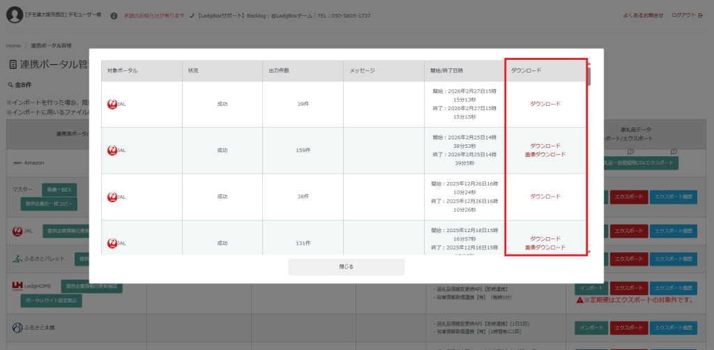Click the 画像一括DL button in マスター row

[59, 190]
